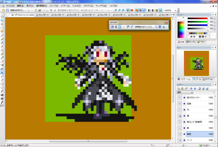Click the navigation preview thumbnail
The image size is (218, 147).
[196, 63]
